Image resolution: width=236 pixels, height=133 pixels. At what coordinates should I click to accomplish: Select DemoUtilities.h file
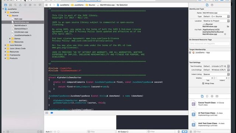point(21,29)
